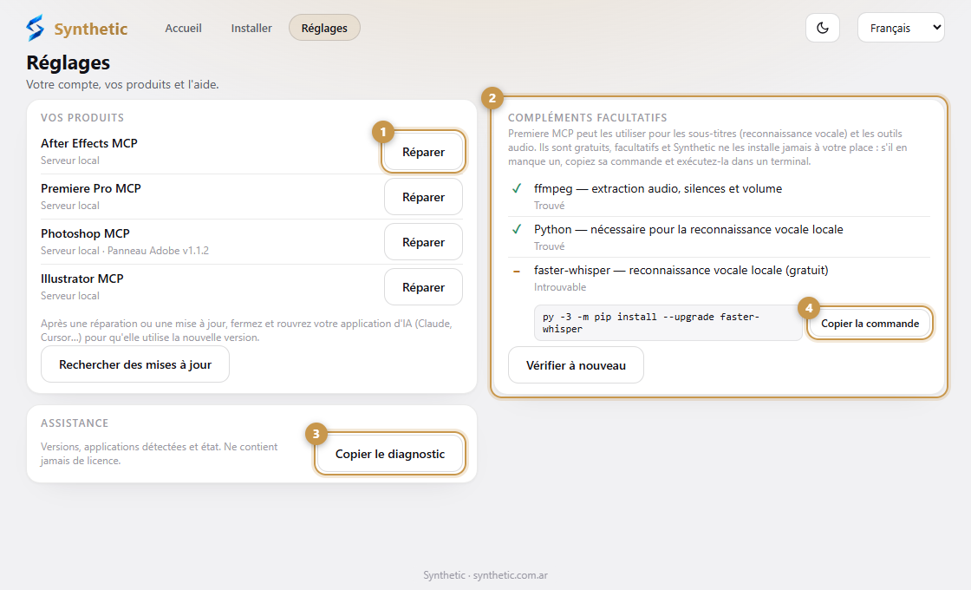The image size is (971, 590).
Task: Click Rechercher des mises à jour
Action: [x=135, y=364]
